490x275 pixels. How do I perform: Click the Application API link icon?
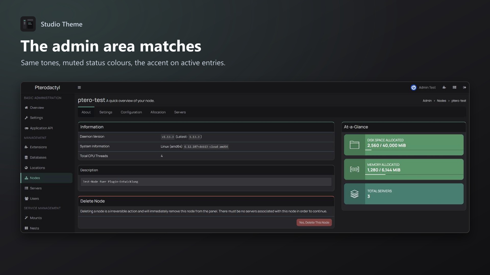pyautogui.click(x=26, y=128)
